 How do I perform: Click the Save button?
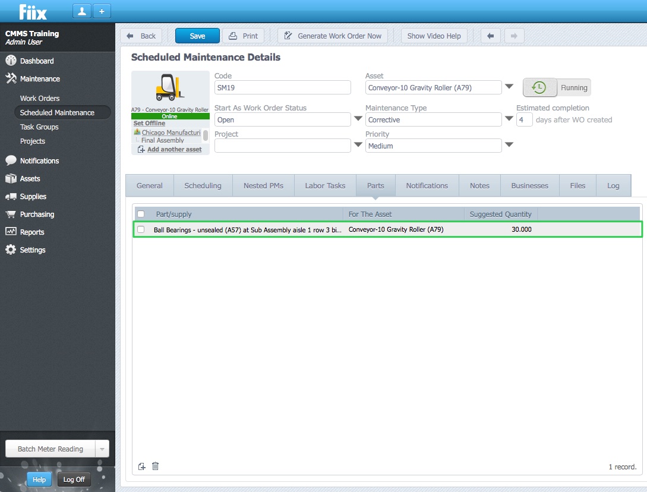pyautogui.click(x=197, y=36)
